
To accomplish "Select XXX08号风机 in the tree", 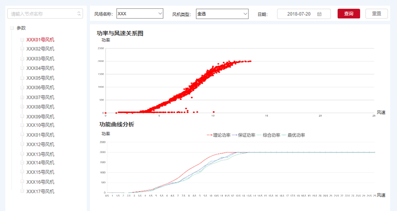I will 40,107.
